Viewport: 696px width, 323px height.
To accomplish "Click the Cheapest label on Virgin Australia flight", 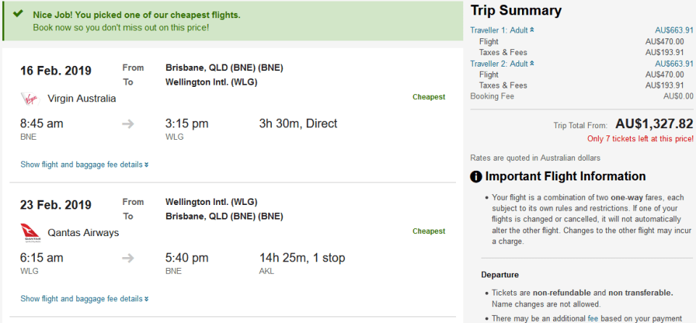I will tap(428, 97).
